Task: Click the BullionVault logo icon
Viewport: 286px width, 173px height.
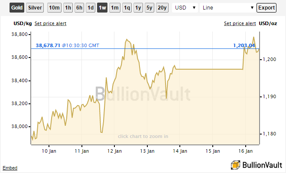Action: coord(235,165)
